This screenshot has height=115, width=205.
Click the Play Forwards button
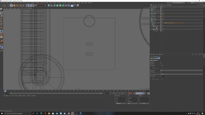(118, 93)
